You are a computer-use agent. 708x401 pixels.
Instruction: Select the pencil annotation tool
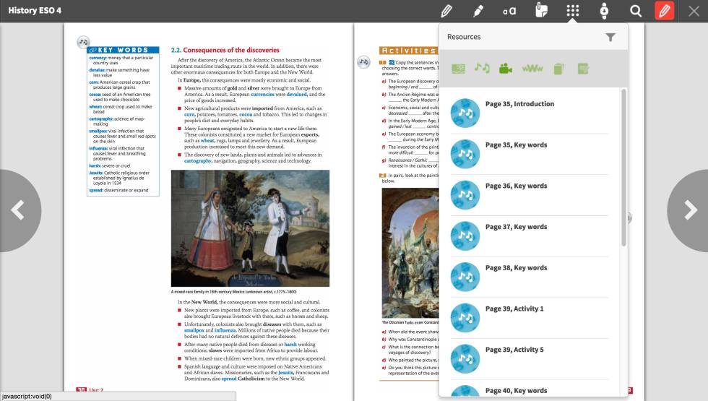(446, 11)
